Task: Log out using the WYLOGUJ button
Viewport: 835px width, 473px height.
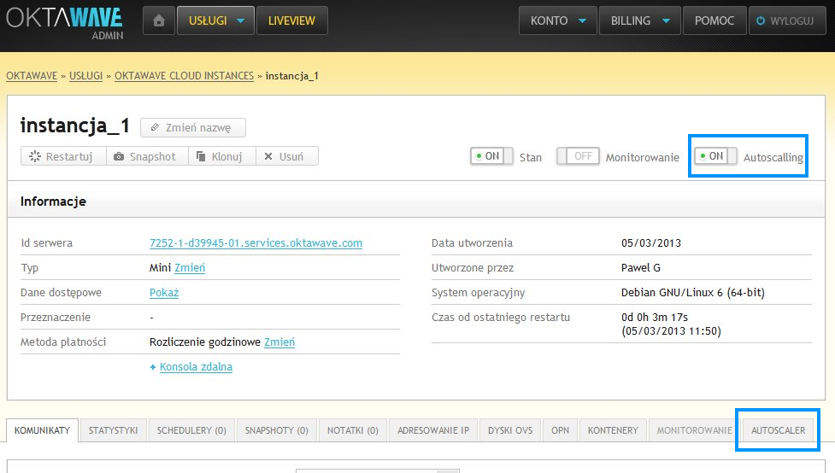Action: click(787, 20)
